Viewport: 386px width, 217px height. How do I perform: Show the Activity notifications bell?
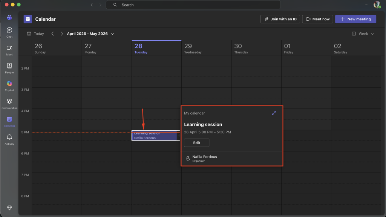click(x=9, y=139)
